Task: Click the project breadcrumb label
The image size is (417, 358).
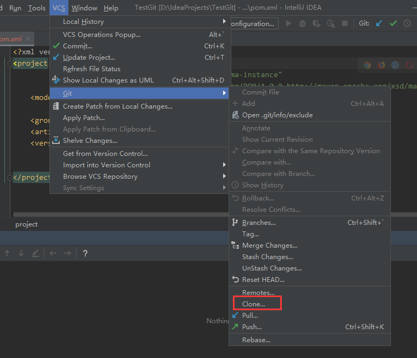Action: coord(26,224)
